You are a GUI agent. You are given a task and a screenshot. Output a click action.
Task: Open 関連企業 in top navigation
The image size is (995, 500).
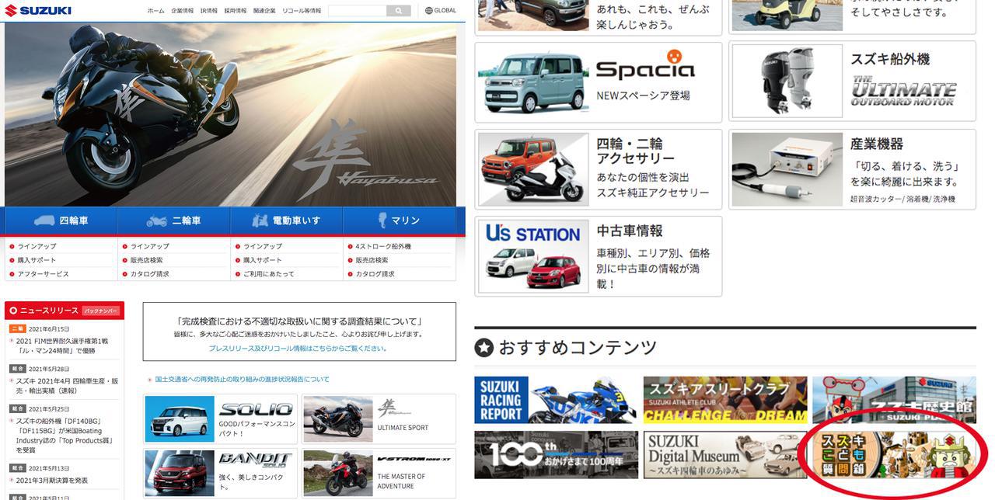point(264,11)
